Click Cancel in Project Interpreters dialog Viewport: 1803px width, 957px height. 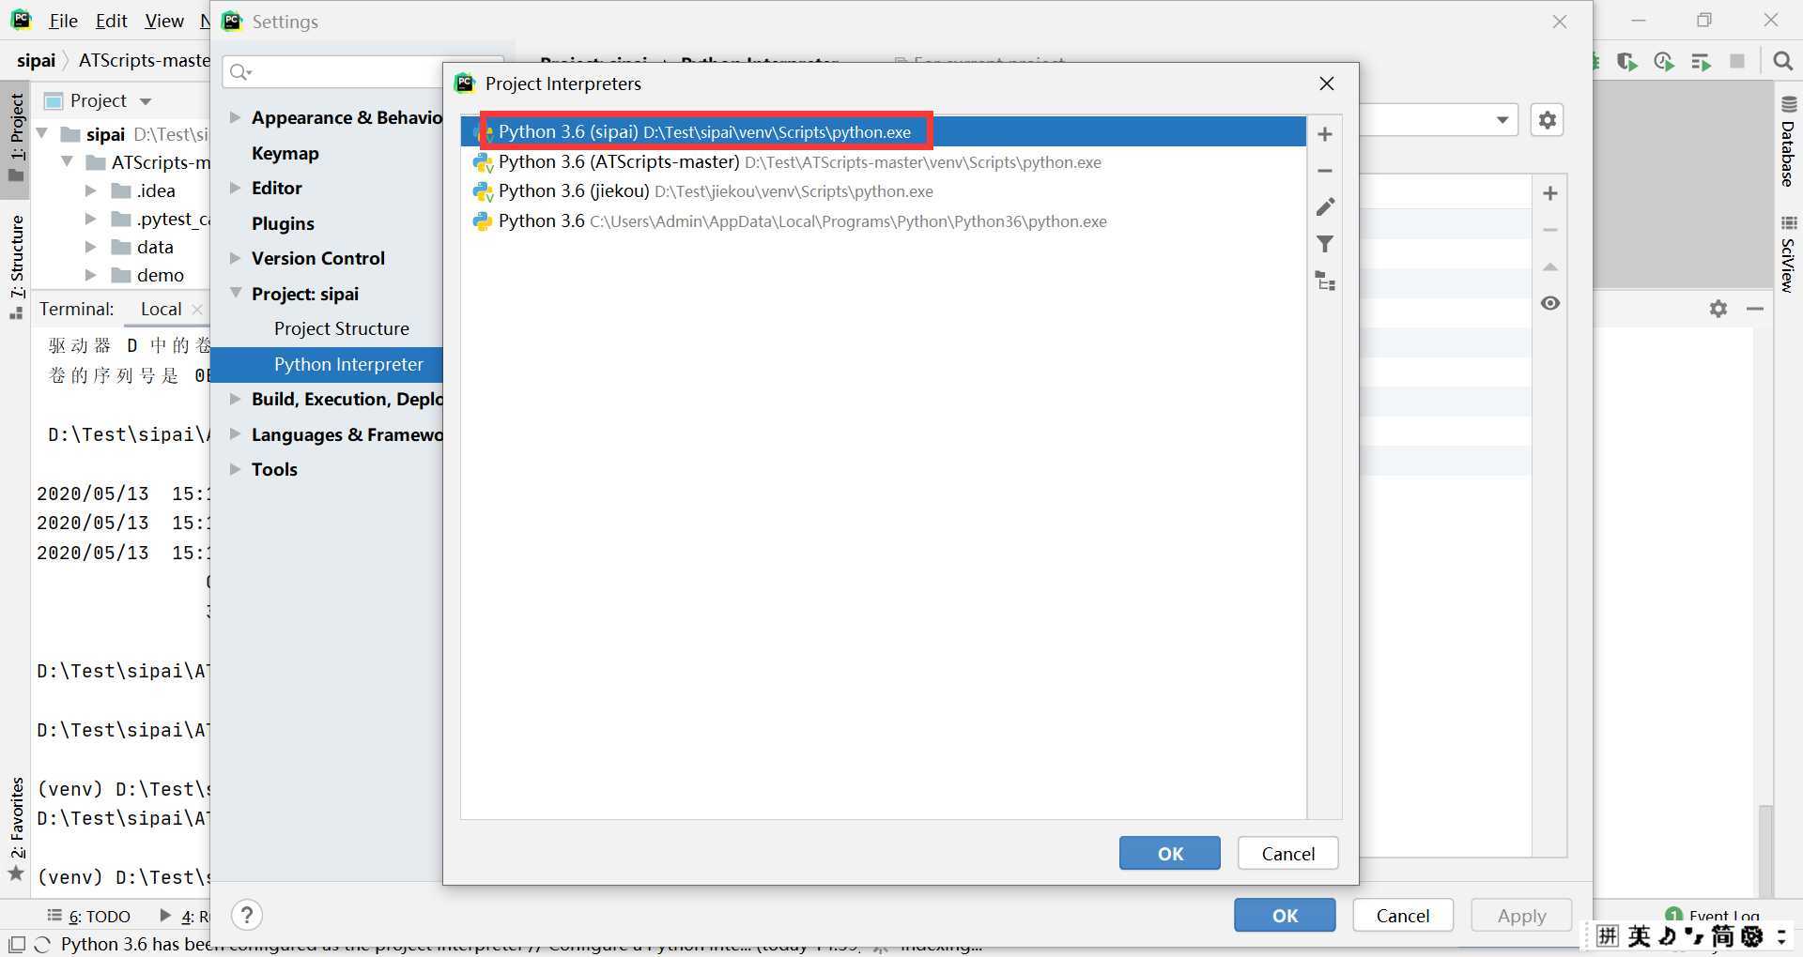coord(1287,853)
